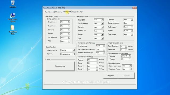Expand the GPS Радар dropdown

click(x=99, y=35)
